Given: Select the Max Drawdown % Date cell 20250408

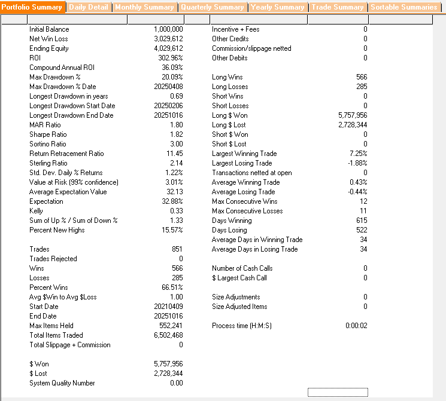Looking at the screenshot, I should (168, 87).
